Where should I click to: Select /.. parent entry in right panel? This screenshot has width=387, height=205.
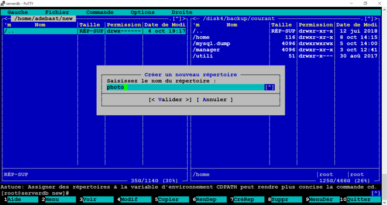285,31
